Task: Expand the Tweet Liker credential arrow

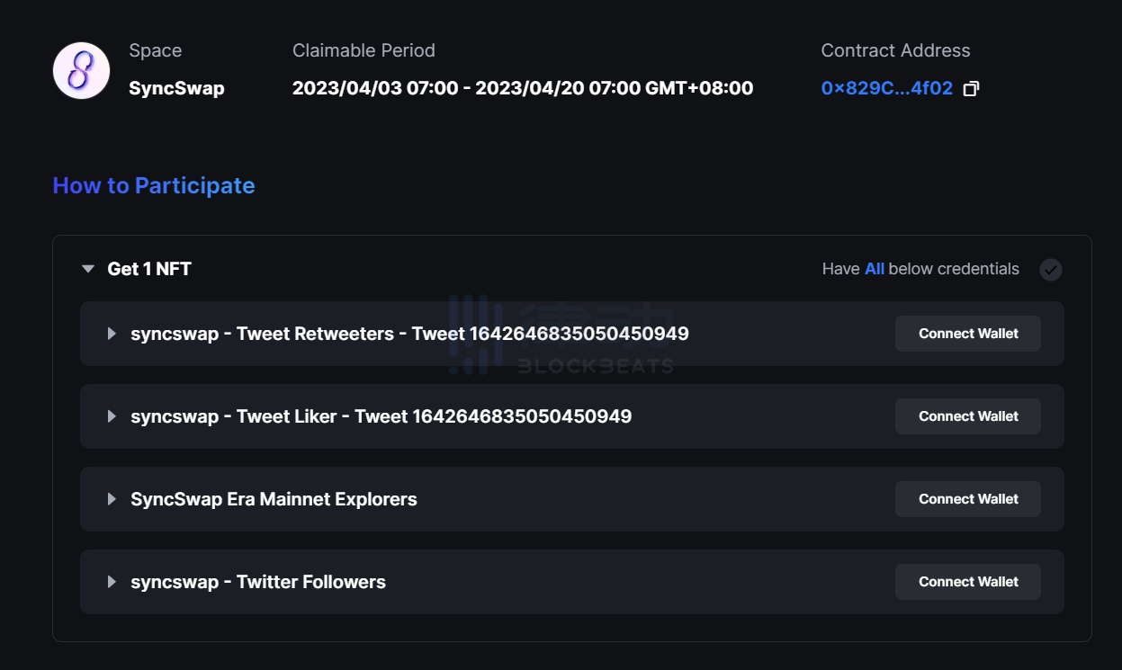Action: [x=112, y=416]
